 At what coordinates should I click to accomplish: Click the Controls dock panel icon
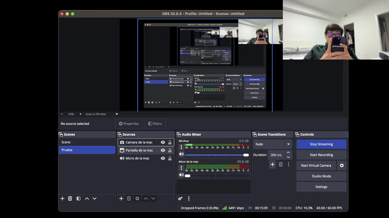[x=297, y=134]
